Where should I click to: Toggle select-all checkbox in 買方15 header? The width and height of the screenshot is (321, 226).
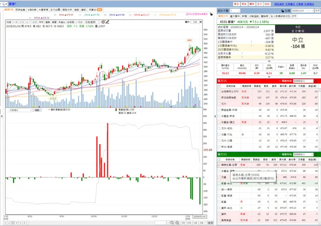(219, 86)
